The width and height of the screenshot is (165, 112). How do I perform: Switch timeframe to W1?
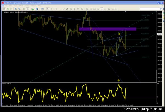click(x=112, y=9)
